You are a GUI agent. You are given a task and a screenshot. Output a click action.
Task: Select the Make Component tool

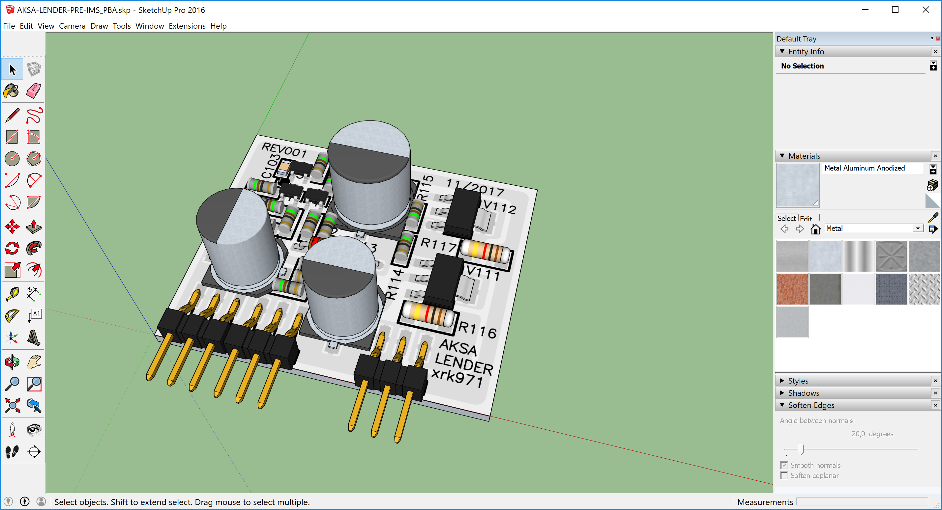tap(34, 69)
